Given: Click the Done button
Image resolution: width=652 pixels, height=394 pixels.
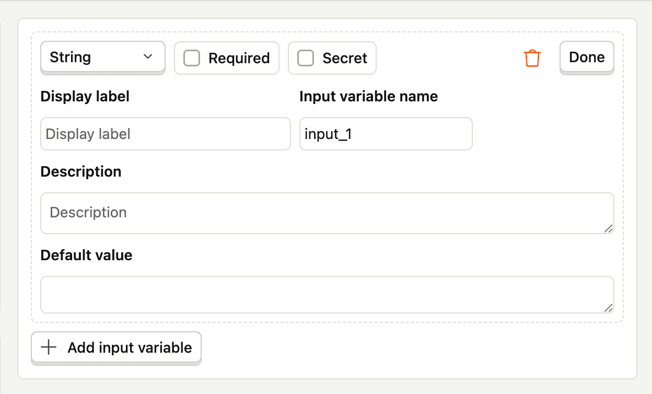Looking at the screenshot, I should pos(587,57).
